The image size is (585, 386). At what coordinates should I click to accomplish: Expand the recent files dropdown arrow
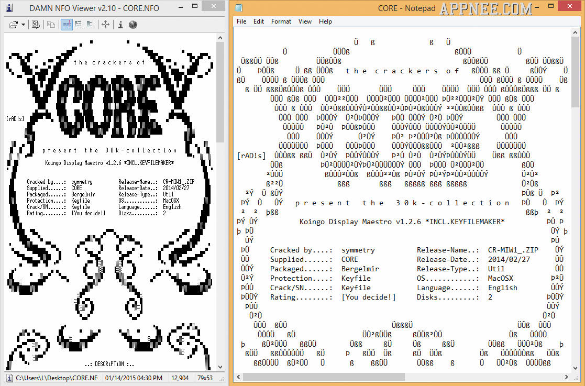click(23, 25)
